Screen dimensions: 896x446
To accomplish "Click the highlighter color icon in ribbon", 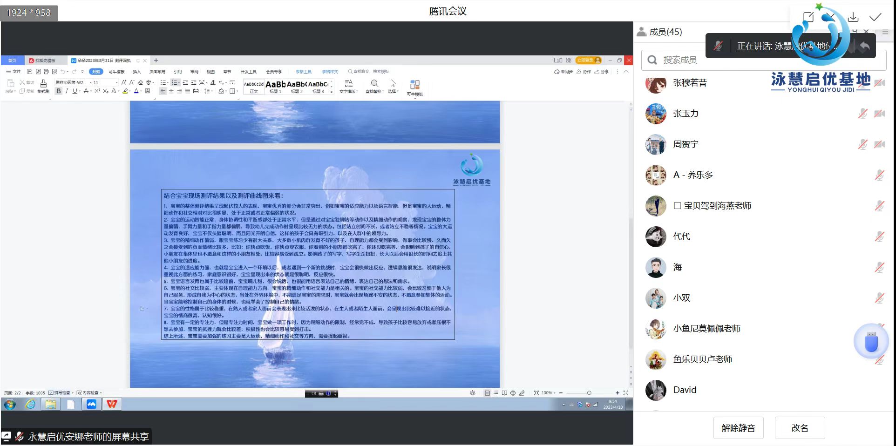I will coord(125,91).
